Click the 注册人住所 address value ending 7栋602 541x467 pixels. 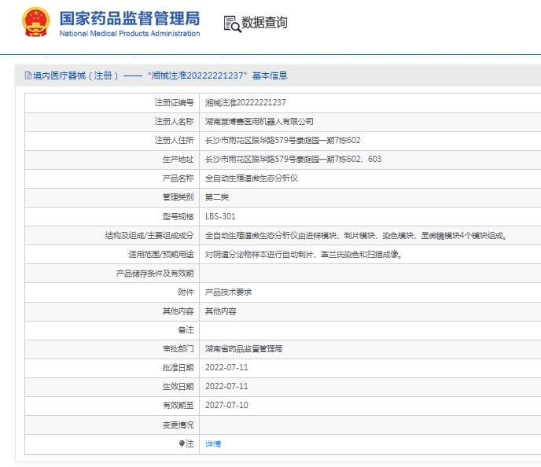282,141
